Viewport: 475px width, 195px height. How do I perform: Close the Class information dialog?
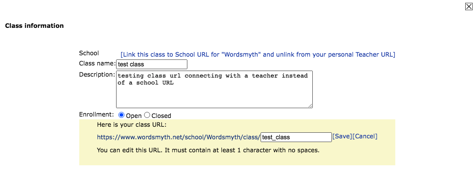469,6
